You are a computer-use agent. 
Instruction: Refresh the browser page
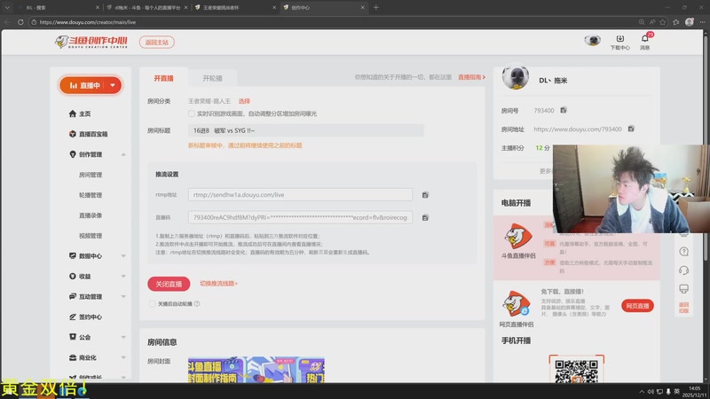[x=20, y=21]
